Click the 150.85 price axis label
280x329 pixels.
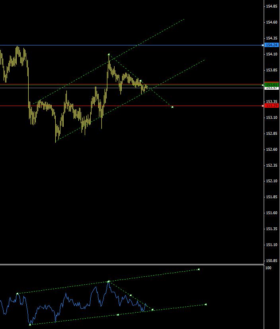coord(272,260)
